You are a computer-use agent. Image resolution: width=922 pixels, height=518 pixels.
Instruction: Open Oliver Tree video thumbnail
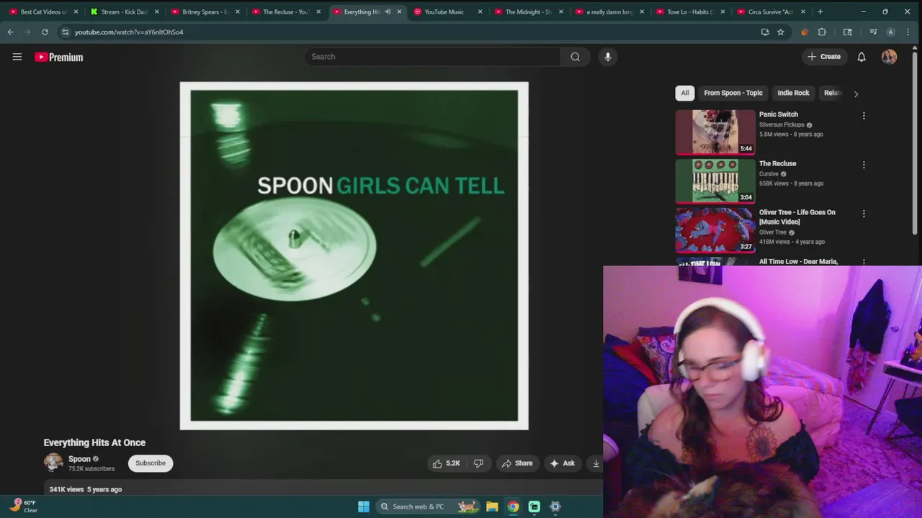[715, 230]
